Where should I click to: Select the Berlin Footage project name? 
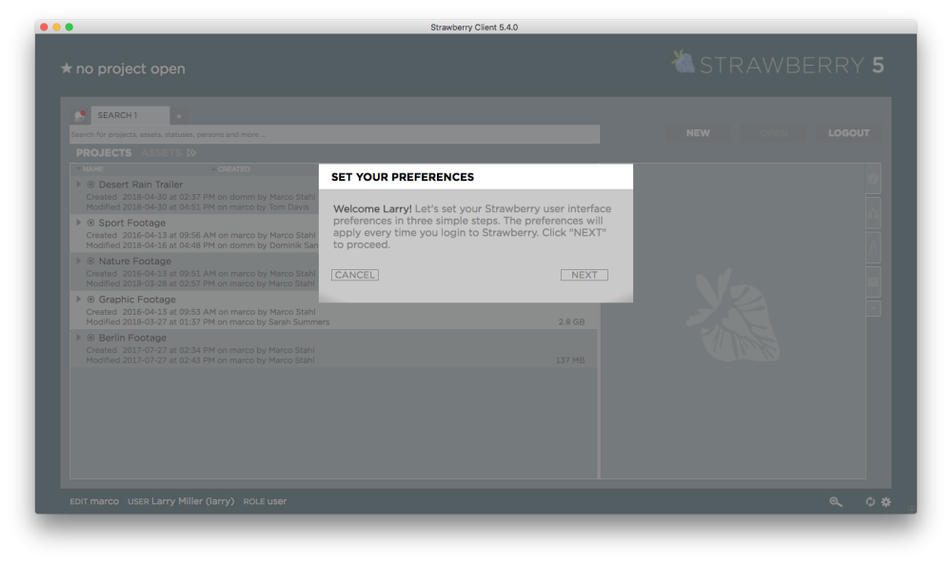click(132, 338)
